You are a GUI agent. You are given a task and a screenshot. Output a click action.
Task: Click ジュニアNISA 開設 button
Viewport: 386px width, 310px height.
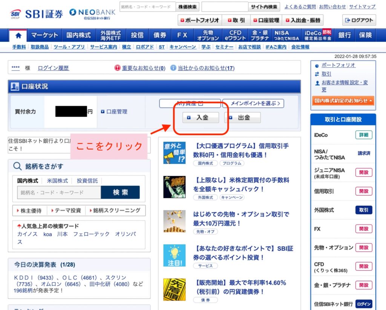click(364, 173)
